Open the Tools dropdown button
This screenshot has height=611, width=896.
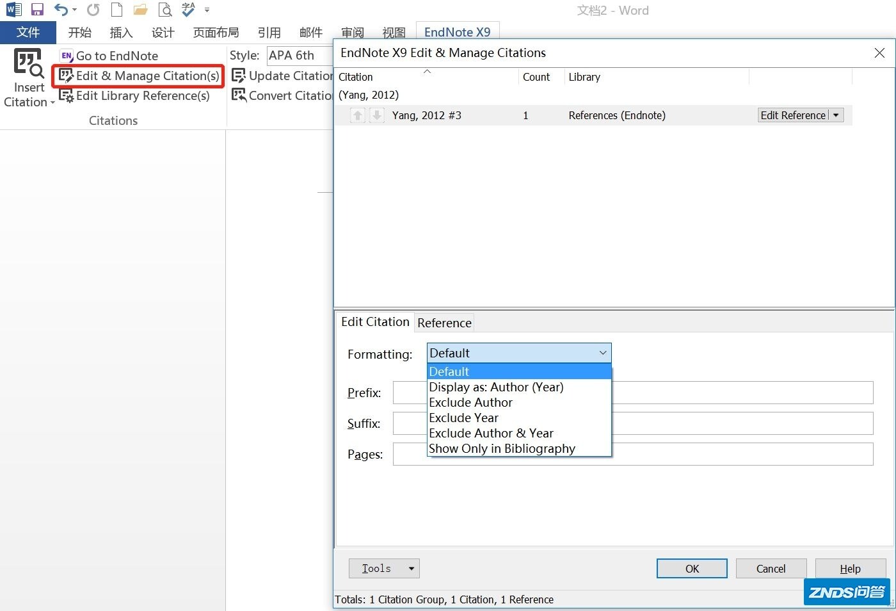pyautogui.click(x=384, y=568)
